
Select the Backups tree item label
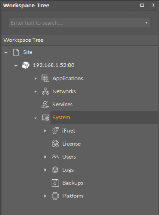coord(73,183)
